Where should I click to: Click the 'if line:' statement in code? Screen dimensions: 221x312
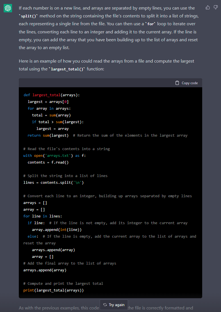[36, 223]
